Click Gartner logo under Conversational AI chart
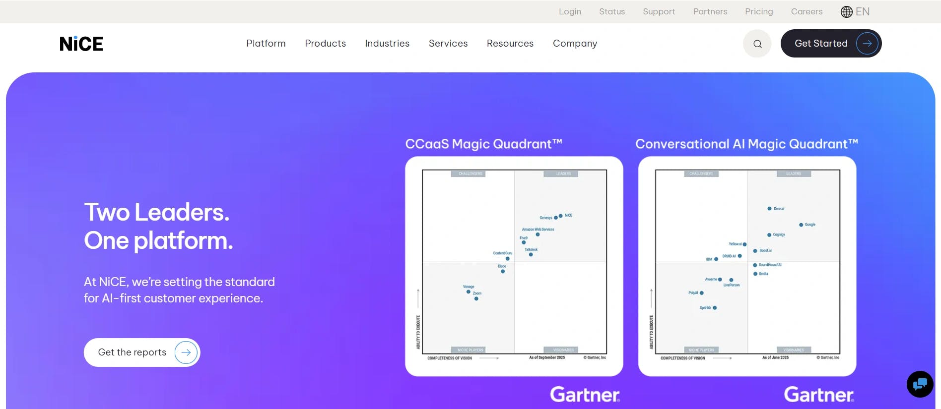The height and width of the screenshot is (409, 941). [818, 395]
